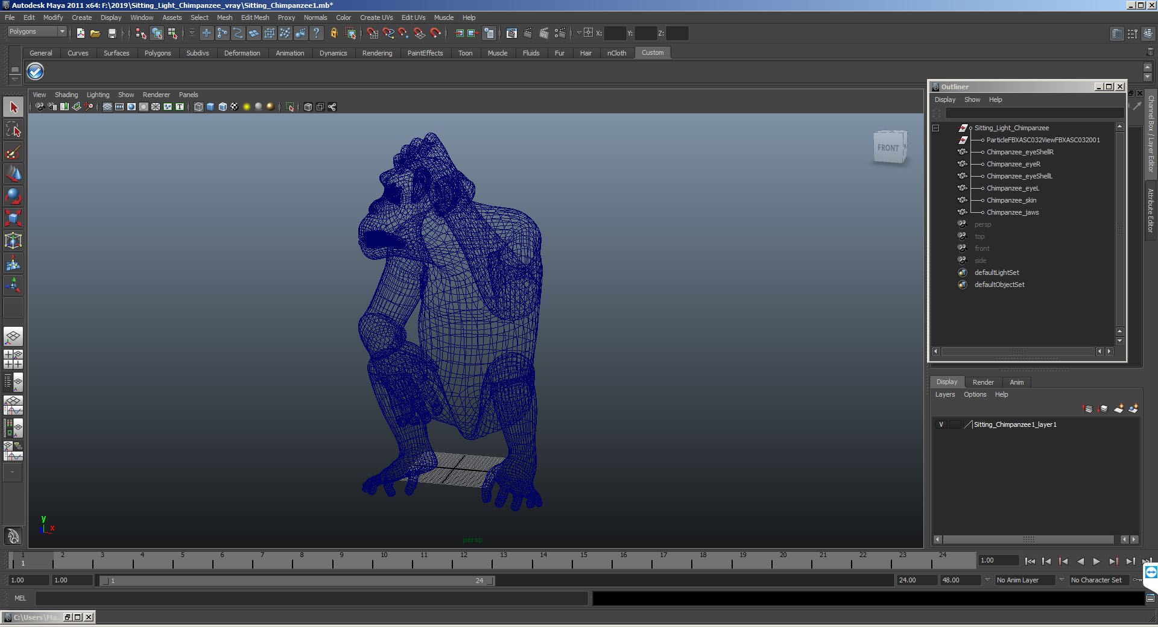Click the blue checkmark shelf icon
Image resolution: width=1158 pixels, height=627 pixels.
[x=36, y=72]
